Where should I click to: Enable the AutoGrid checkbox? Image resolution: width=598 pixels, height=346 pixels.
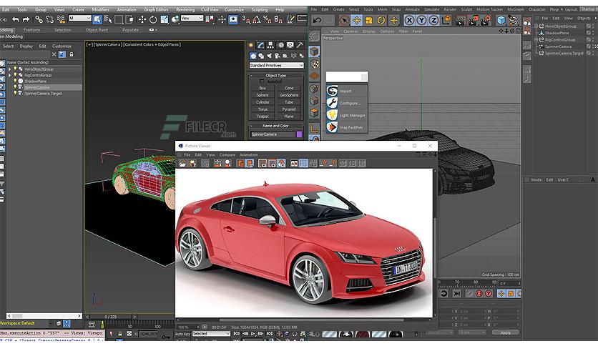(x=262, y=81)
